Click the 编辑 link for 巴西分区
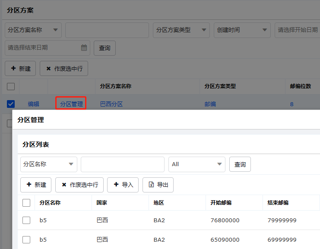Viewport: 320px width, 249px height. (x=34, y=104)
